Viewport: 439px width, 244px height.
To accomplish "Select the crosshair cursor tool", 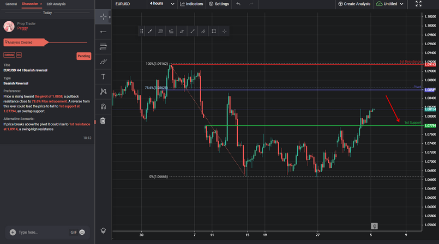I will [103, 17].
